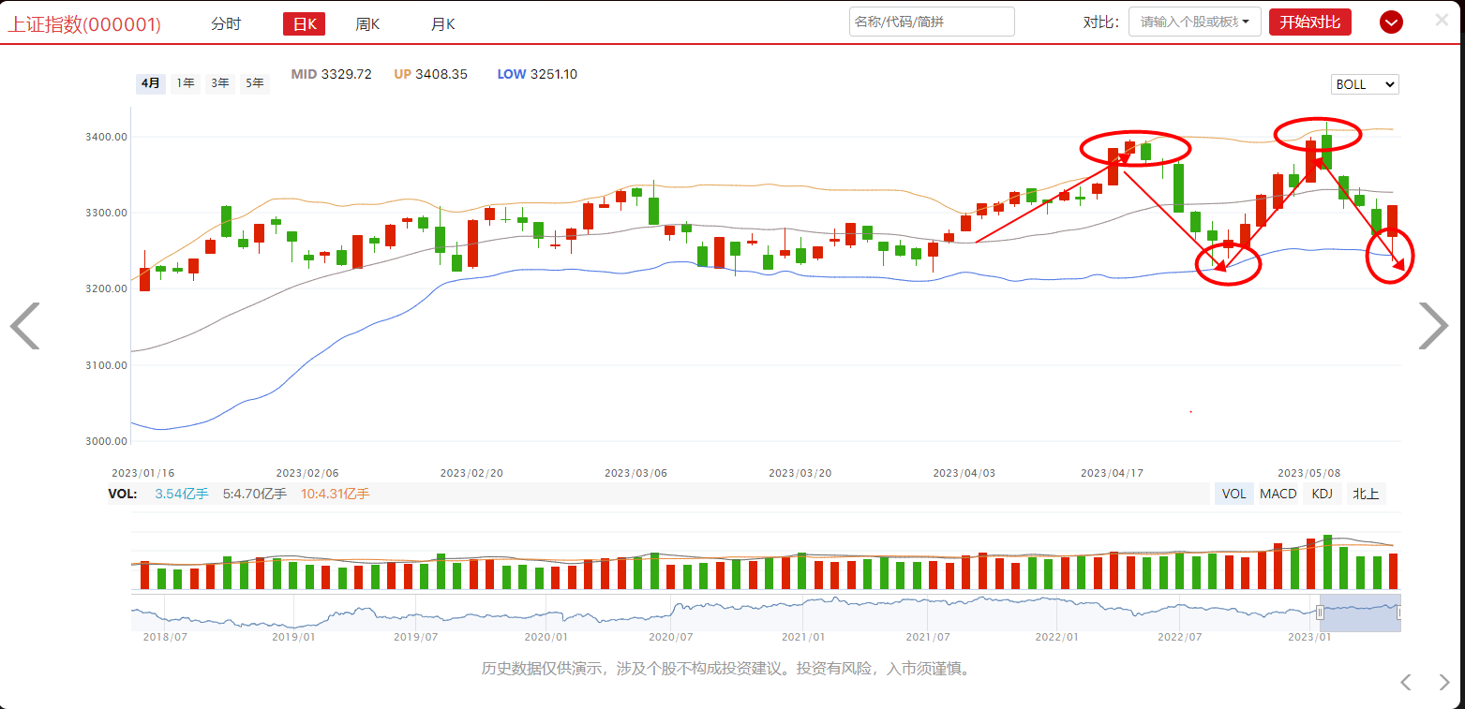Select the 3年 time range
Image resolution: width=1465 pixels, height=709 pixels.
click(x=220, y=83)
